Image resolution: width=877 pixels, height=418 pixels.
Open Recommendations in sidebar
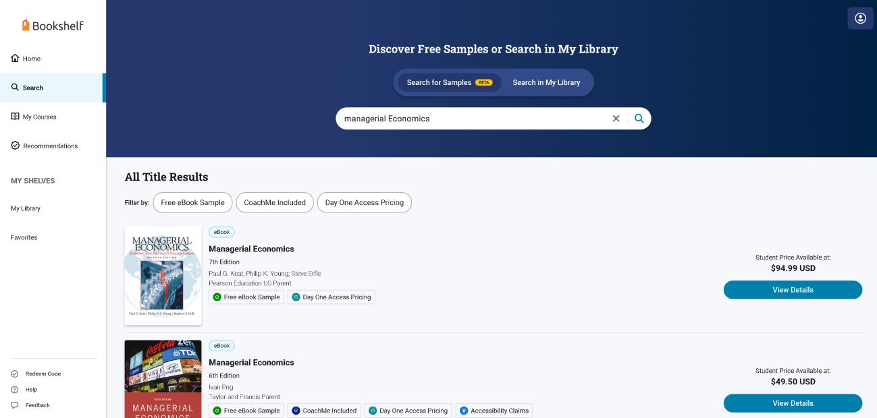(53, 146)
